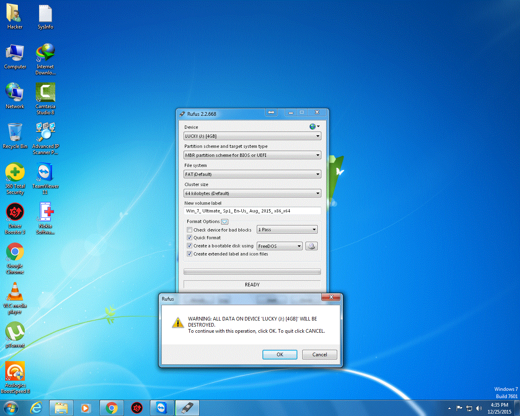
Task: Open the taskbar clock showing 4:35 PM
Action: pyautogui.click(x=499, y=408)
